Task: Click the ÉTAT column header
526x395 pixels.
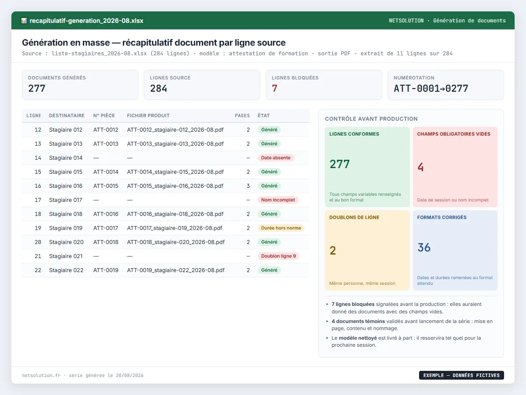Action: click(264, 116)
